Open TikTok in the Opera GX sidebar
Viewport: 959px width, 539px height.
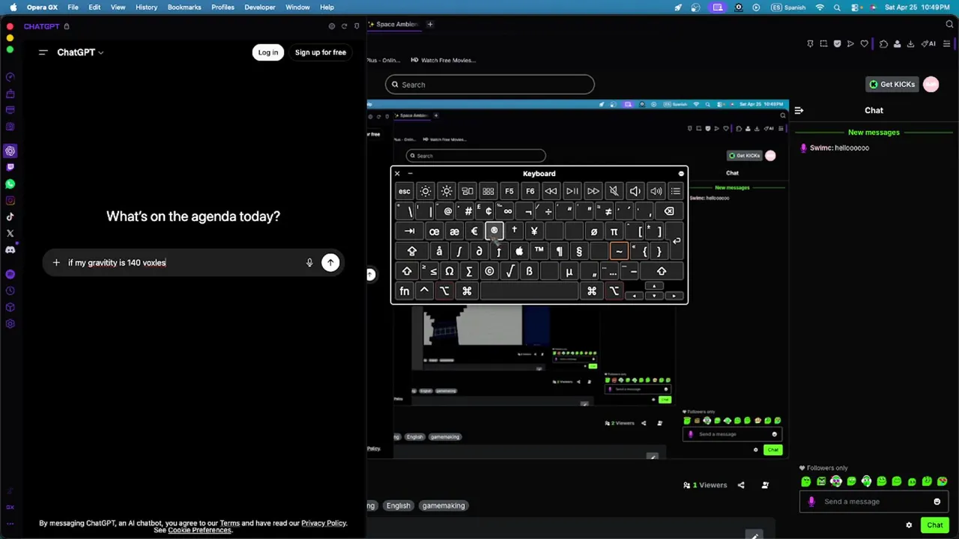click(x=10, y=217)
